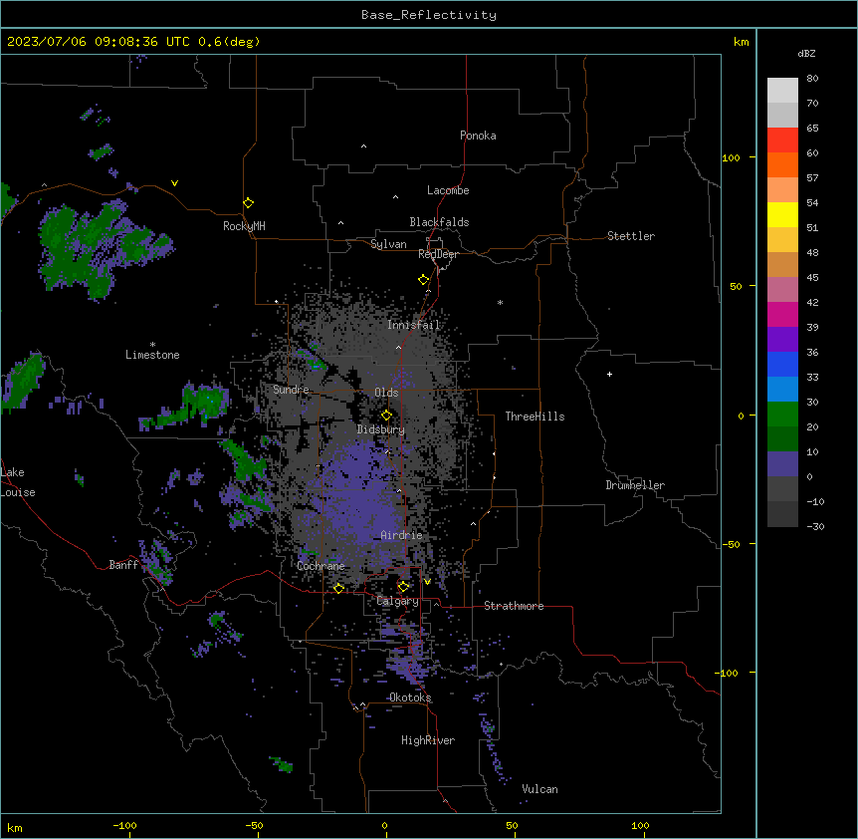Click the asterisk marker east of Innisfail
This screenshot has width=858, height=839.
[500, 302]
